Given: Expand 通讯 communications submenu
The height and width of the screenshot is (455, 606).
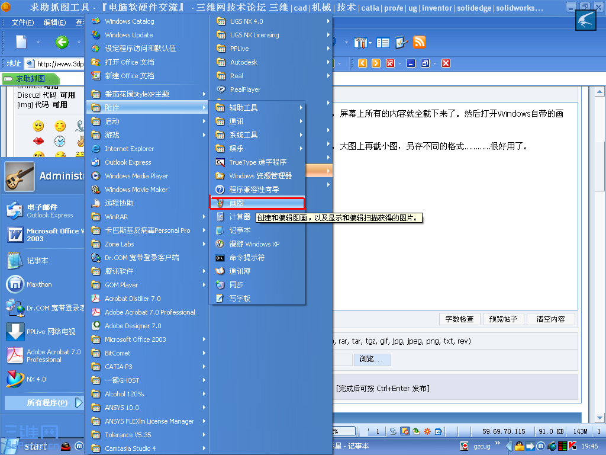Looking at the screenshot, I should [257, 121].
